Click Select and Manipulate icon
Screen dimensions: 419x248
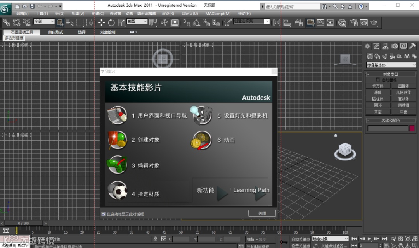pyautogui.click(x=164, y=23)
